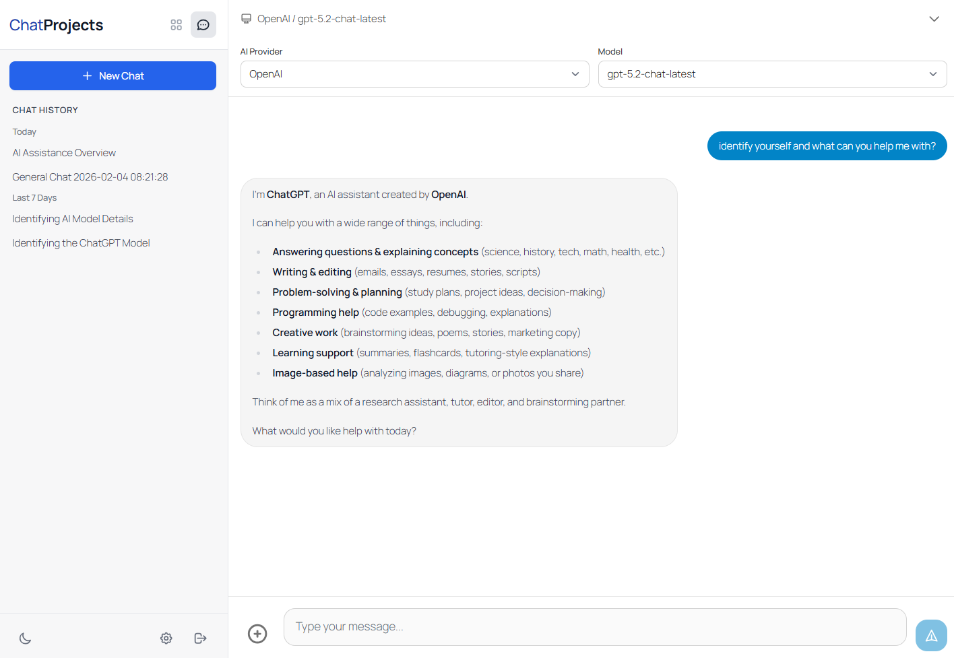The image size is (954, 658).
Task: Click the CHAT HISTORY heading
Action: 45,110
